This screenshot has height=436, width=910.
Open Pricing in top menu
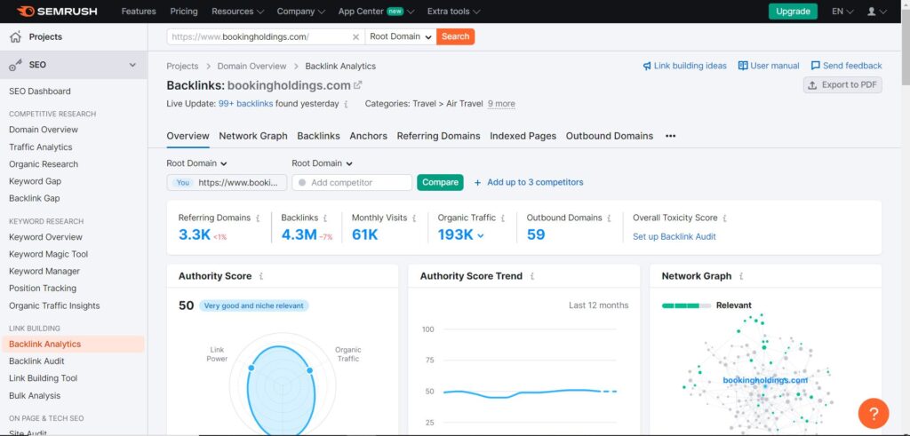183,11
